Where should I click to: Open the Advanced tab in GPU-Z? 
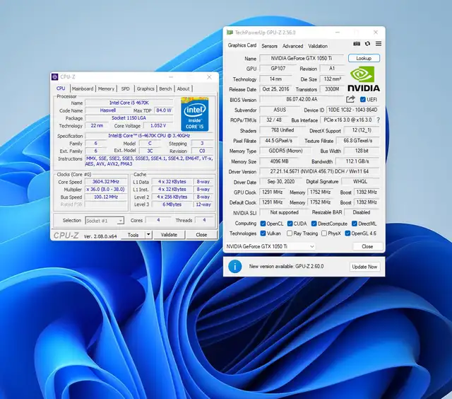pyautogui.click(x=292, y=46)
